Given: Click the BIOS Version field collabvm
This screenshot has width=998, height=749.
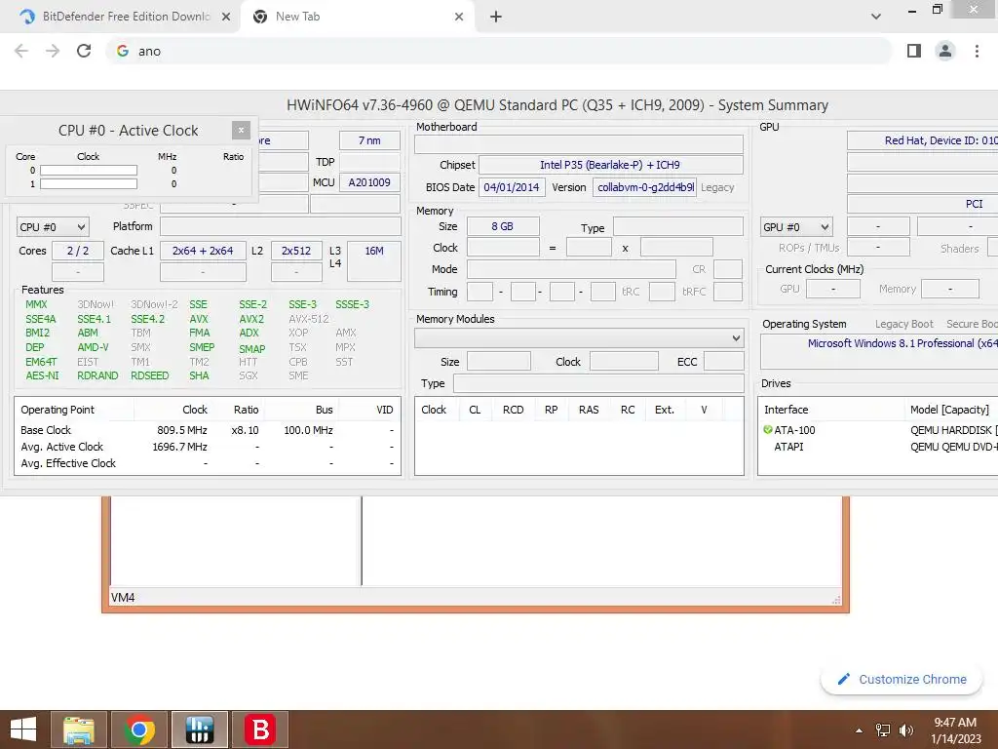Looking at the screenshot, I should (x=645, y=187).
